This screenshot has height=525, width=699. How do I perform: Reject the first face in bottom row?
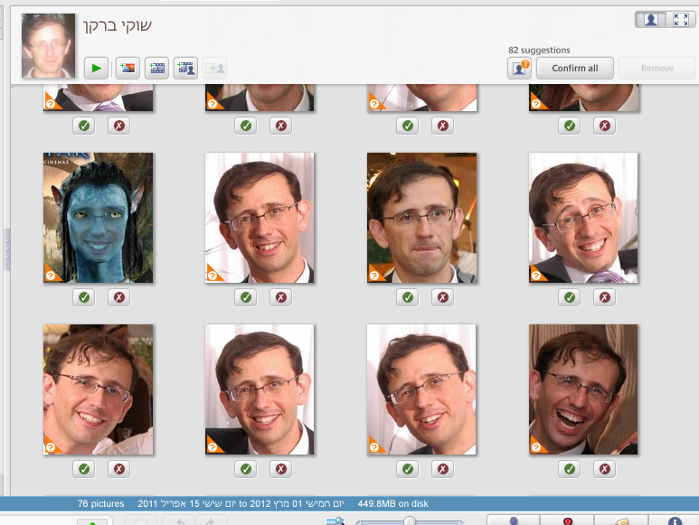click(118, 468)
